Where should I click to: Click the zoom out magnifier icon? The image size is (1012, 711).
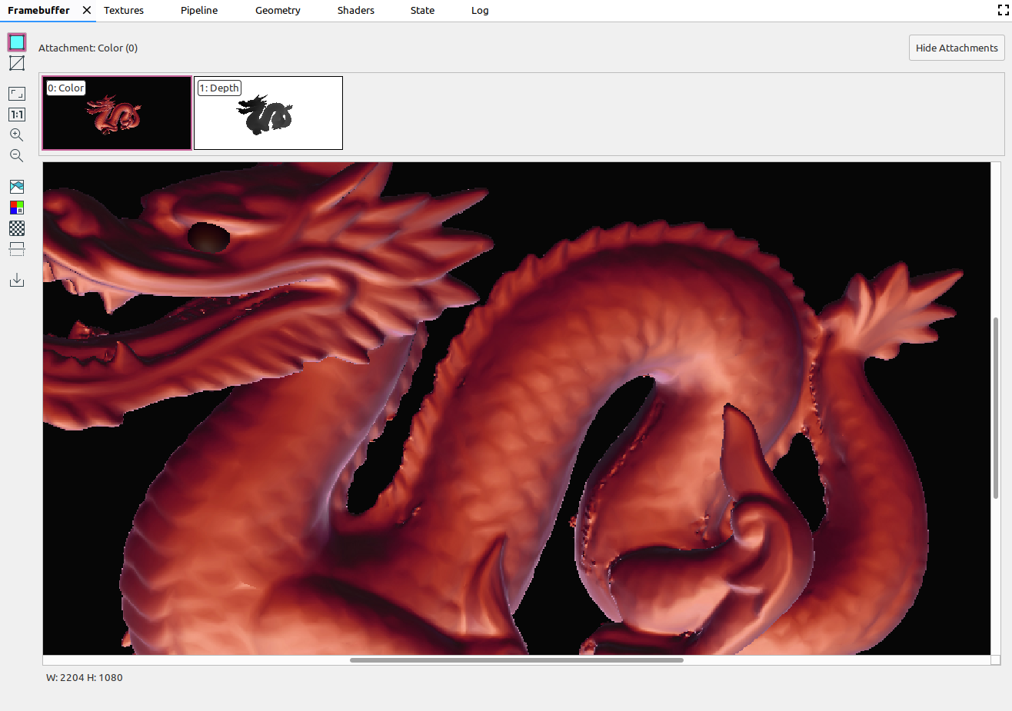(17, 156)
